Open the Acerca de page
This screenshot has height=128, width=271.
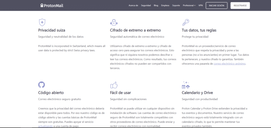(133, 6)
